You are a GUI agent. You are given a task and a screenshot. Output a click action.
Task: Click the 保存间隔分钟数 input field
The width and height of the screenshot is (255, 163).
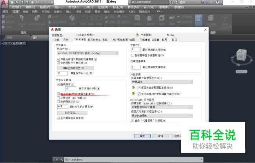click(x=71, y=89)
